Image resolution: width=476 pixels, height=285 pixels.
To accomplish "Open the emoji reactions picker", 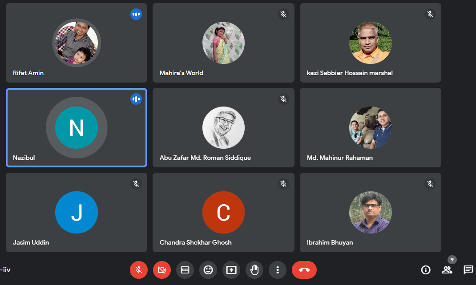I will (208, 269).
